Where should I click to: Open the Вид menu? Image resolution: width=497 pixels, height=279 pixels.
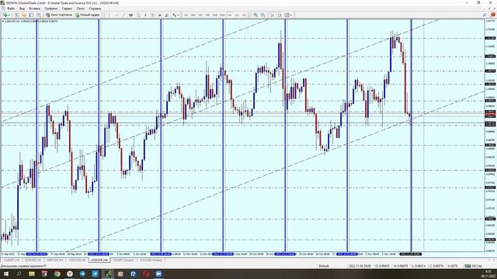pos(22,9)
